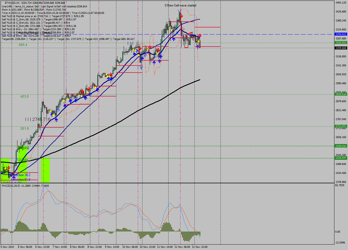The height and width of the screenshot is (250, 348).
Task: Select the 'Last Signal is:Sell with stoploss' text
Action: click(64, 6)
